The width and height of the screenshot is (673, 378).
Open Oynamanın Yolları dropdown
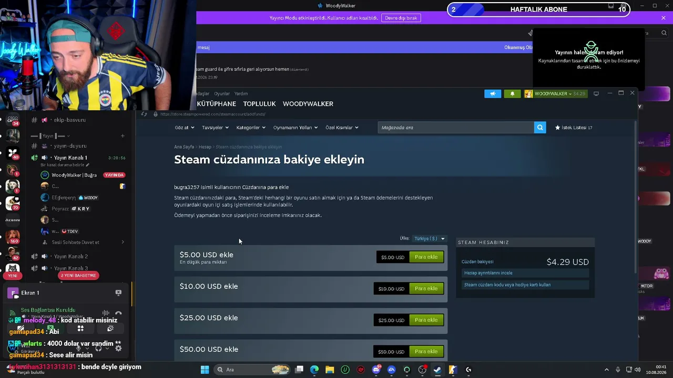[296, 128]
